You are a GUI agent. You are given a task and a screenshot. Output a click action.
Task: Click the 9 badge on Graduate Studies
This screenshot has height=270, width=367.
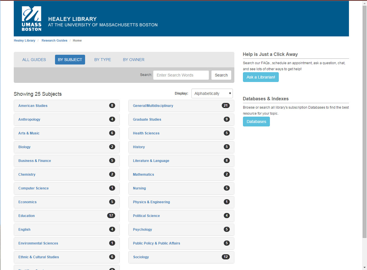(227, 119)
